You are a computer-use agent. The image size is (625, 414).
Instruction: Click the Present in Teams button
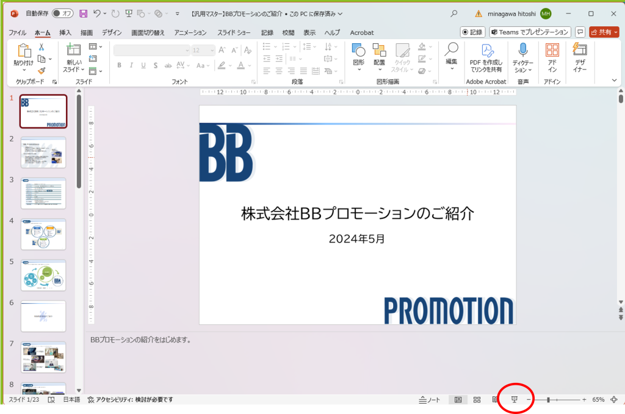click(x=530, y=32)
